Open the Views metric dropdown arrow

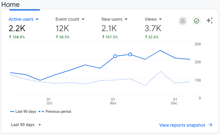pyautogui.click(x=160, y=19)
